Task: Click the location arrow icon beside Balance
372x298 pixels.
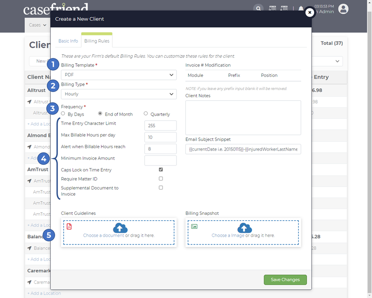Action: 29,248
